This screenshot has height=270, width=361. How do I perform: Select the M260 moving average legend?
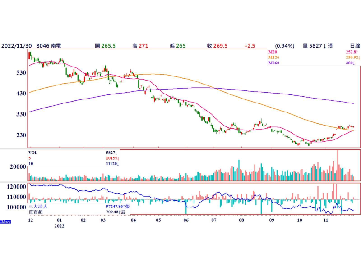pyautogui.click(x=274, y=63)
